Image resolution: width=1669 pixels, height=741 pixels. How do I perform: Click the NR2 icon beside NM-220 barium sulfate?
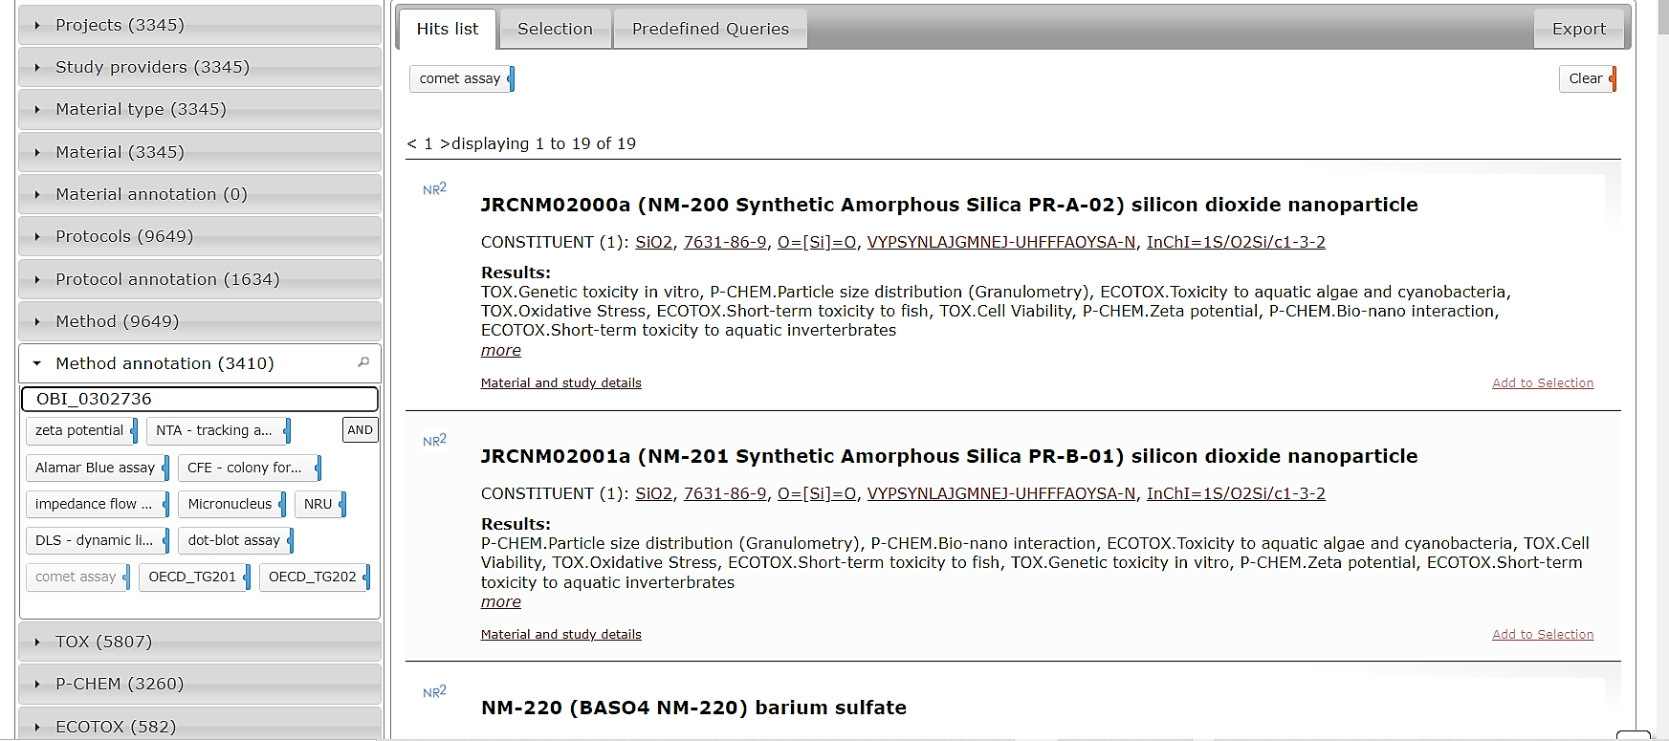(434, 692)
